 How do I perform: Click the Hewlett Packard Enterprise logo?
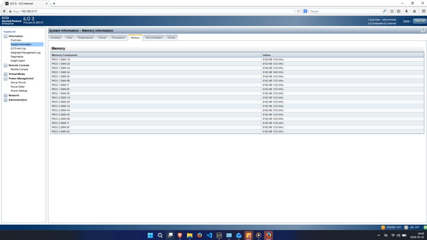point(12,21)
